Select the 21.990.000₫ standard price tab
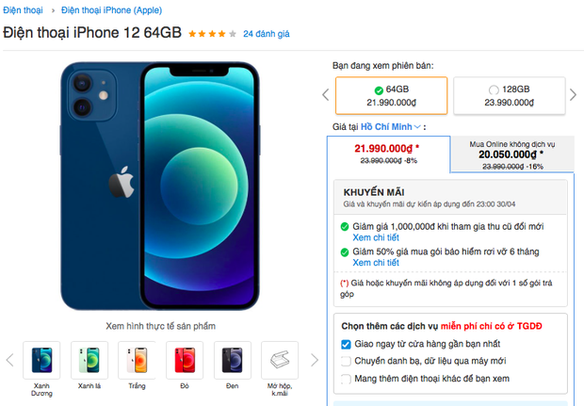The image size is (584, 406). (388, 154)
